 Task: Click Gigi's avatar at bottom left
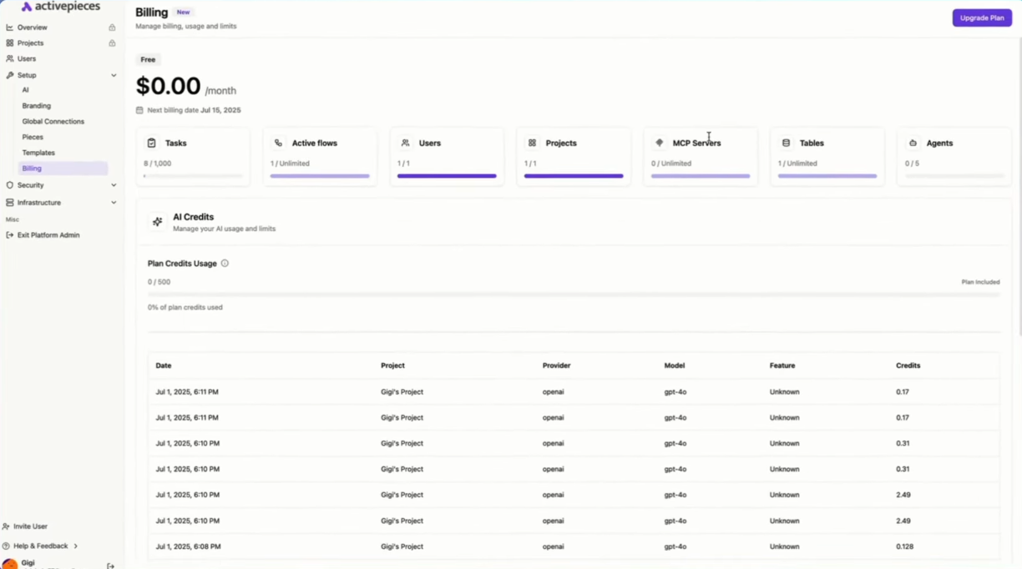tap(9, 564)
